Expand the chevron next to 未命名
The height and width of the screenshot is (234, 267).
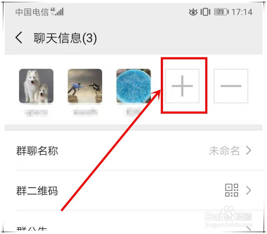[248, 150]
